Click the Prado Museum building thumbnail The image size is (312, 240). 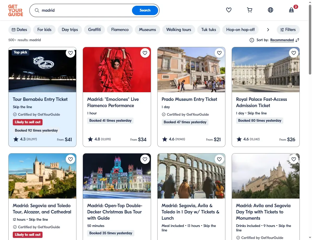(x=191, y=70)
